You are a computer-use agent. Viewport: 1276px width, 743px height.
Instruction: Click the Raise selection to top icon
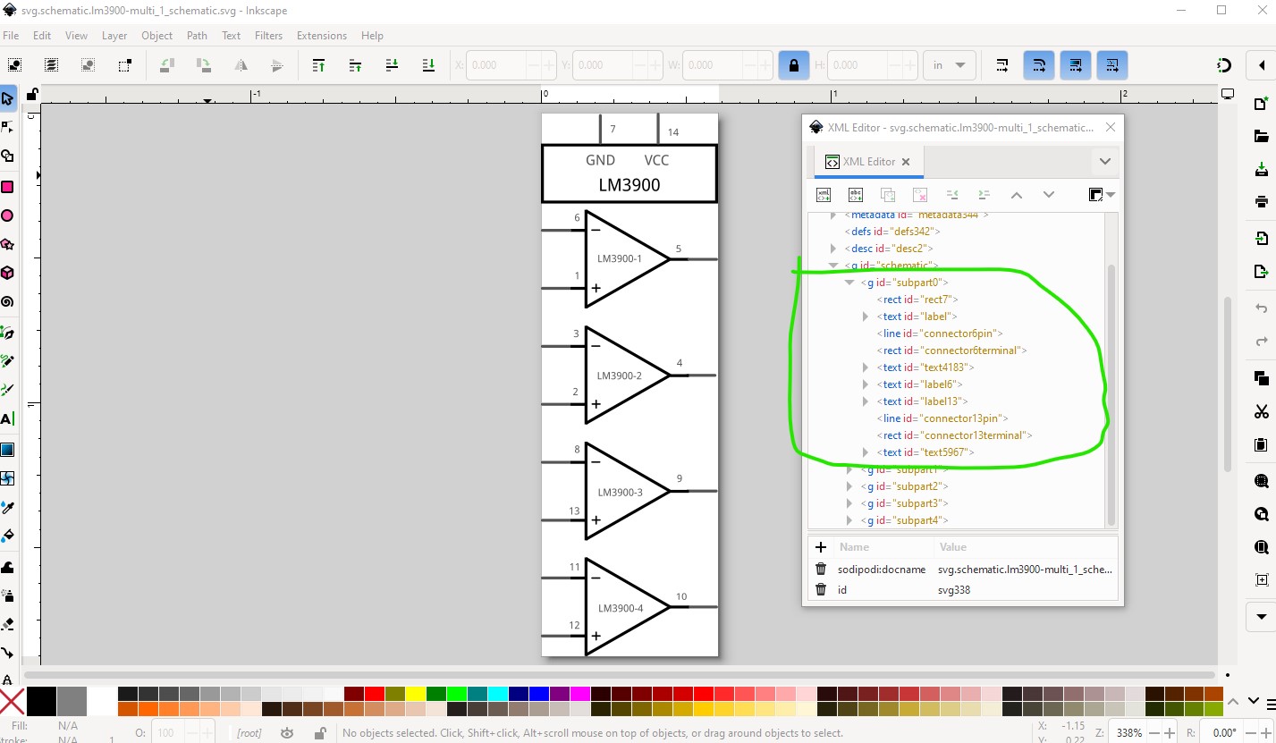pos(318,65)
